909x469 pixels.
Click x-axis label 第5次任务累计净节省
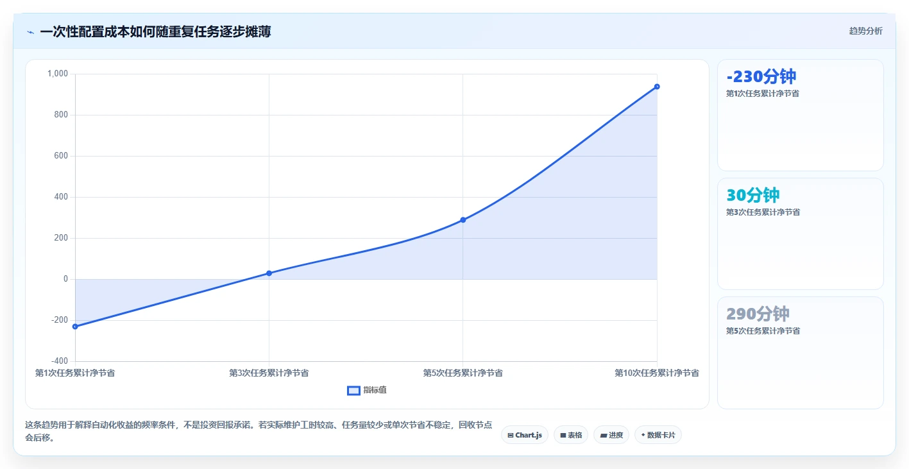click(463, 373)
